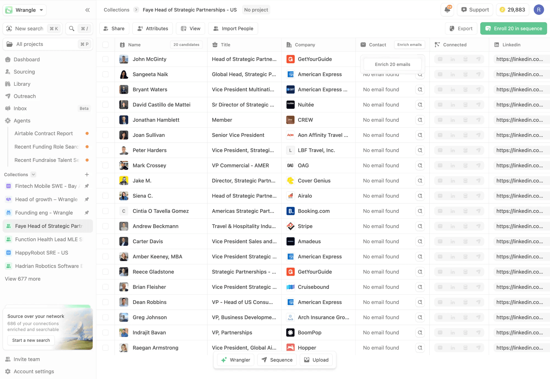This screenshot has width=550, height=379.
Task: Open Airtable Contract Report agent
Action: 44,134
